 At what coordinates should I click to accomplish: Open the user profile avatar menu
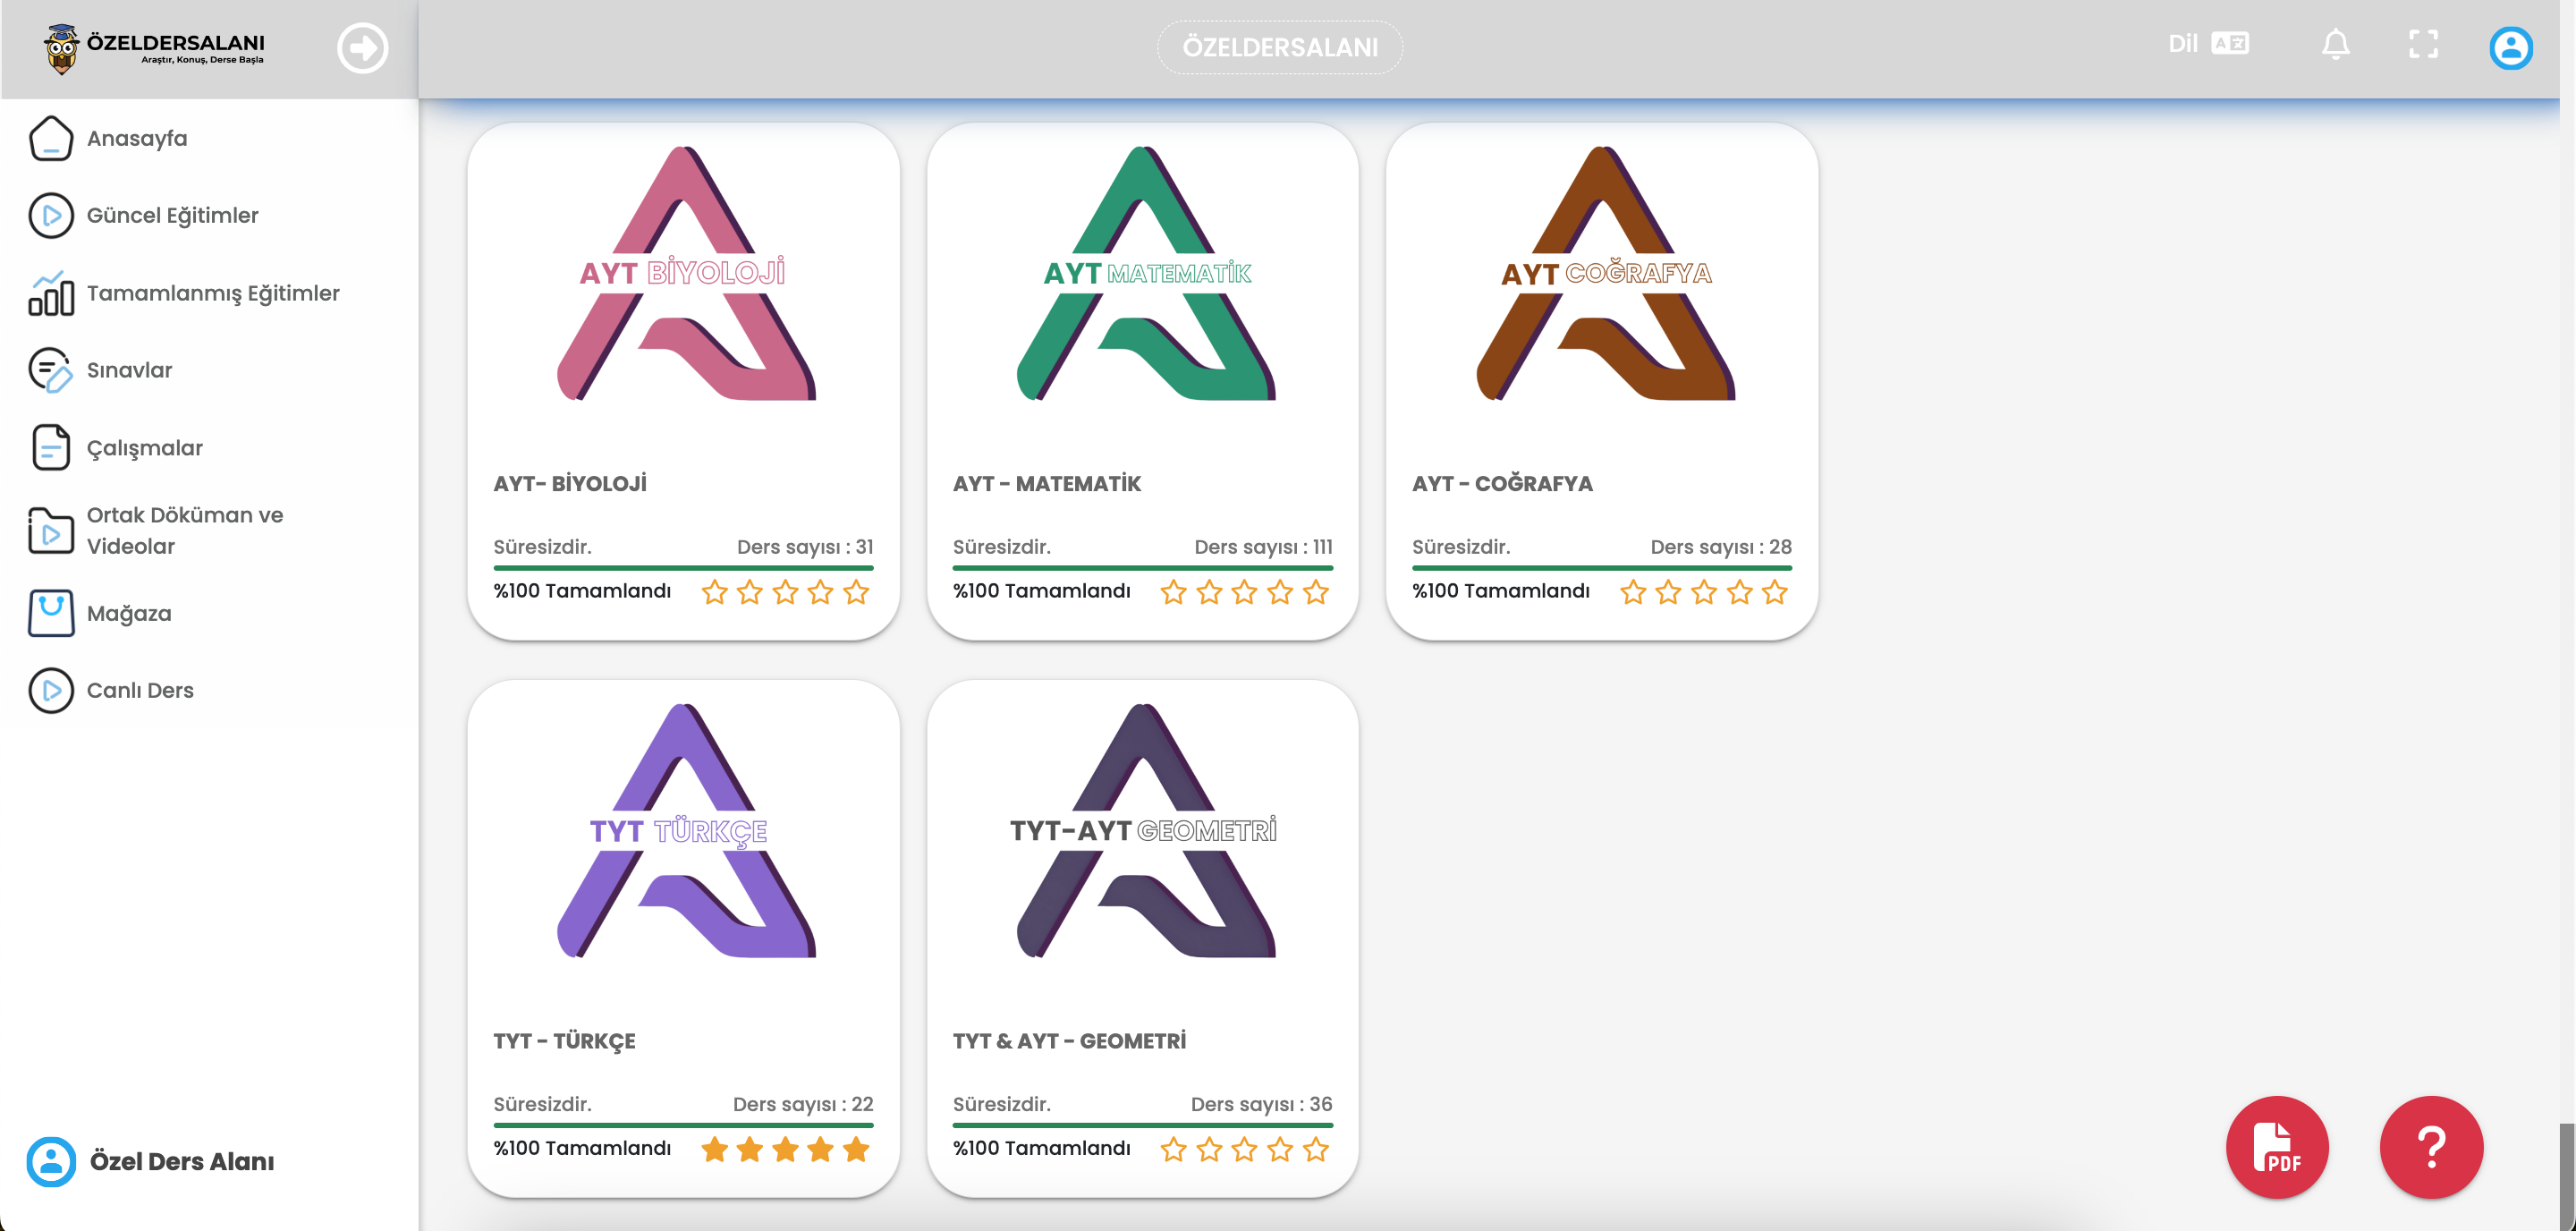pos(2510,48)
